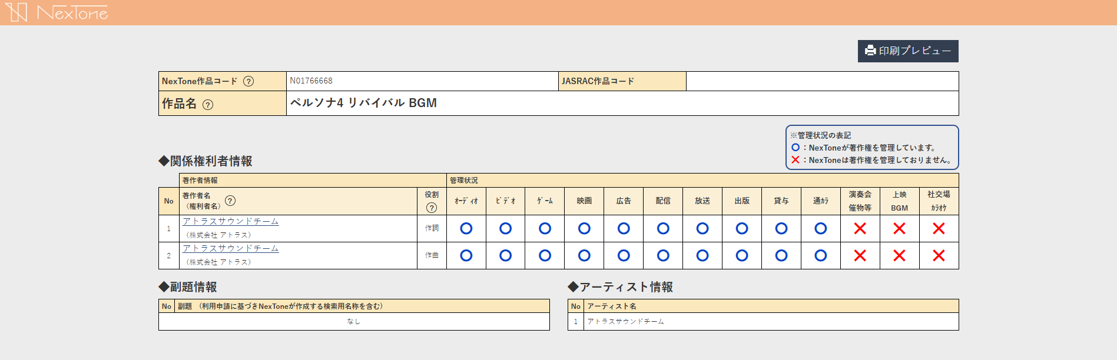
Task: Select the work code N01766668
Action: pos(311,81)
